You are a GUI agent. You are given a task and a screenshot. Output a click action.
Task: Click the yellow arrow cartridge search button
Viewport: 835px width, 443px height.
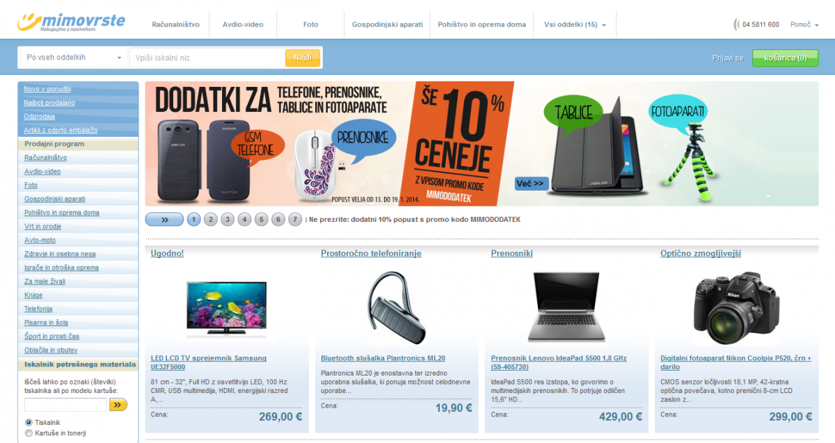(x=118, y=405)
